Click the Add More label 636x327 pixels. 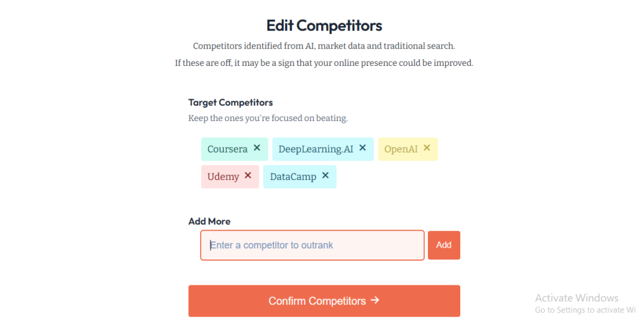[x=209, y=222]
